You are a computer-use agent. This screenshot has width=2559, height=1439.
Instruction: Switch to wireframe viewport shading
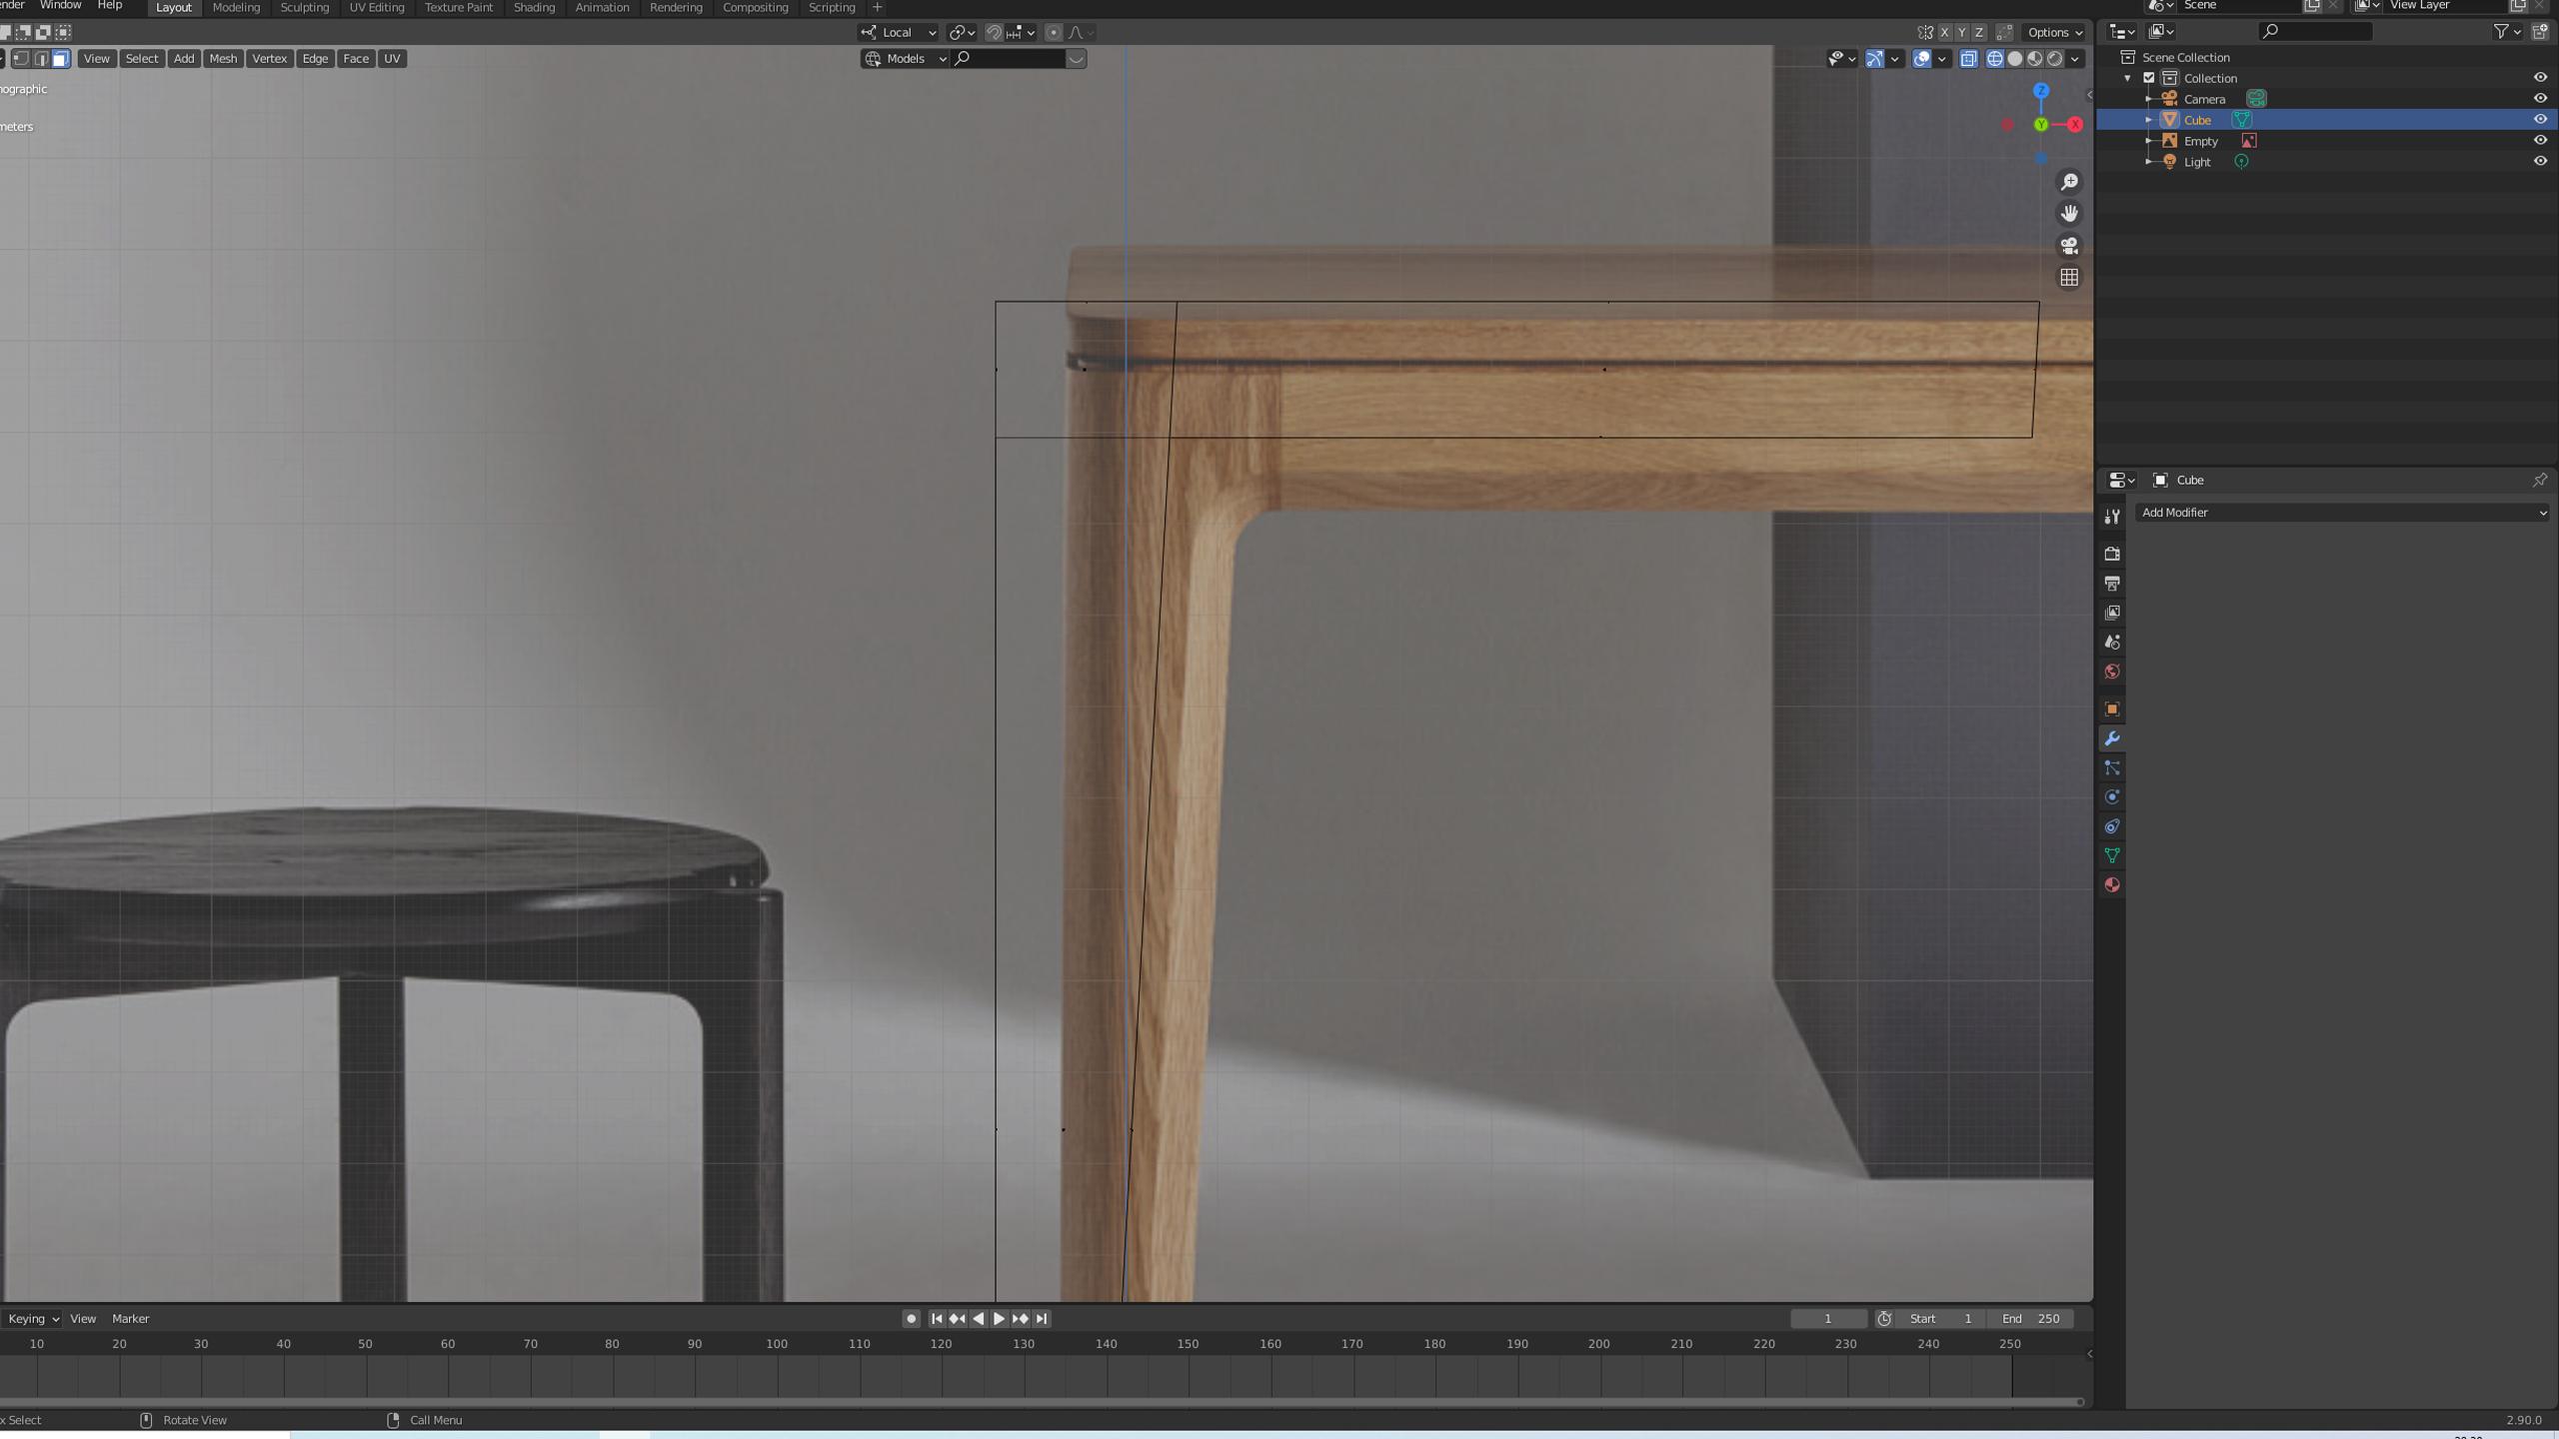1994,59
